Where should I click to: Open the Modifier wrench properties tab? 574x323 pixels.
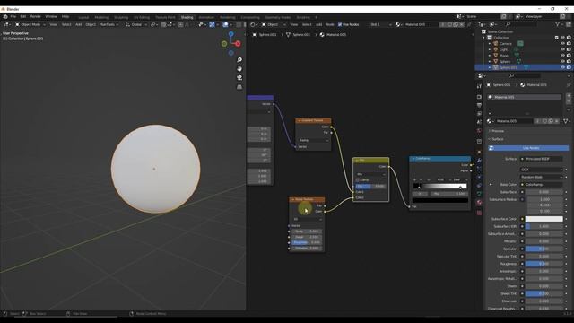click(479, 161)
